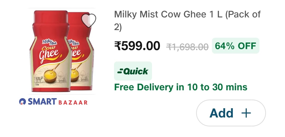Image resolution: width=285 pixels, height=137 pixels.
Task: Click the cow illustration on the jar label
Action: (39, 79)
